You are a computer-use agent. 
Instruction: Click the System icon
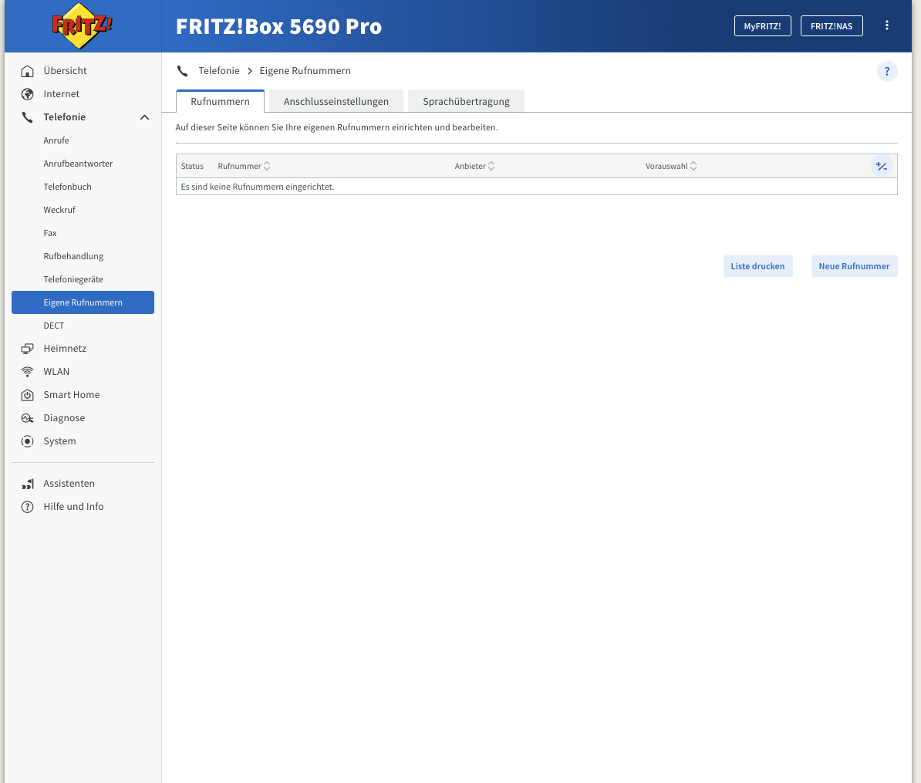27,441
